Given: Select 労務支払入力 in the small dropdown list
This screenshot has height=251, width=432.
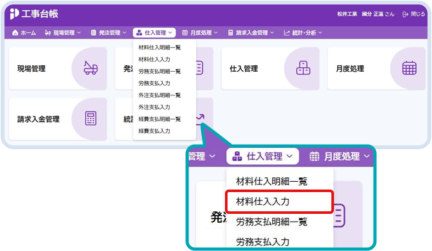Looking at the screenshot, I should point(154,83).
